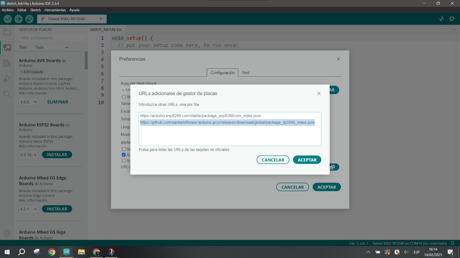460x258 pixels.
Task: Toggle the Boards Manager sidebar icon
Action: point(7,47)
